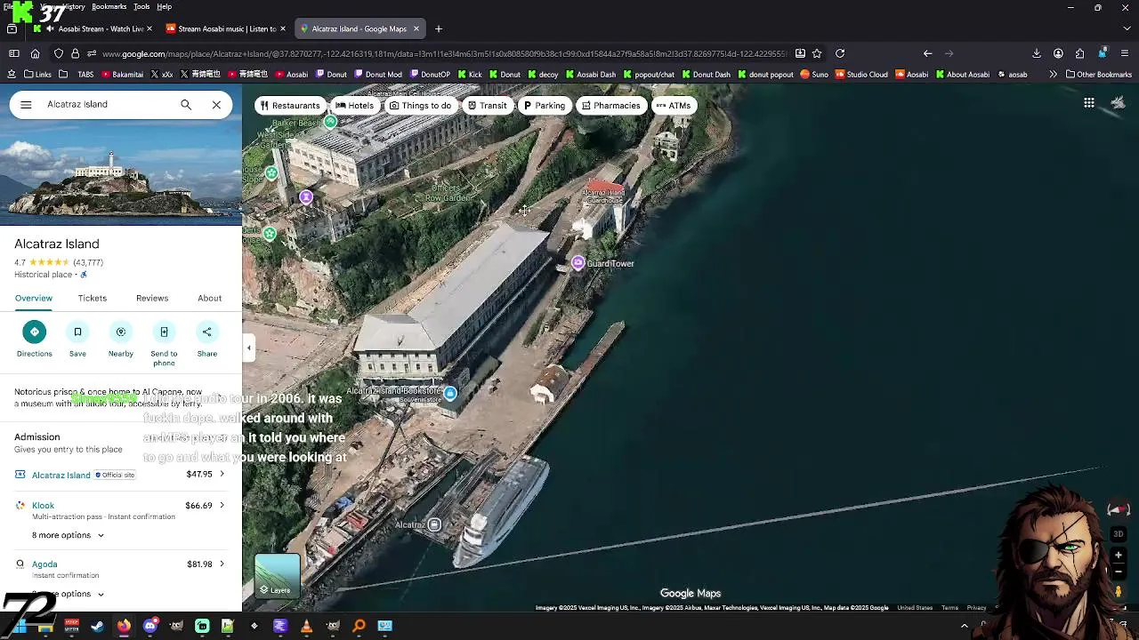Switch to the Aosabi Stream browser tab
This screenshot has height=640, width=1139.
pyautogui.click(x=93, y=28)
